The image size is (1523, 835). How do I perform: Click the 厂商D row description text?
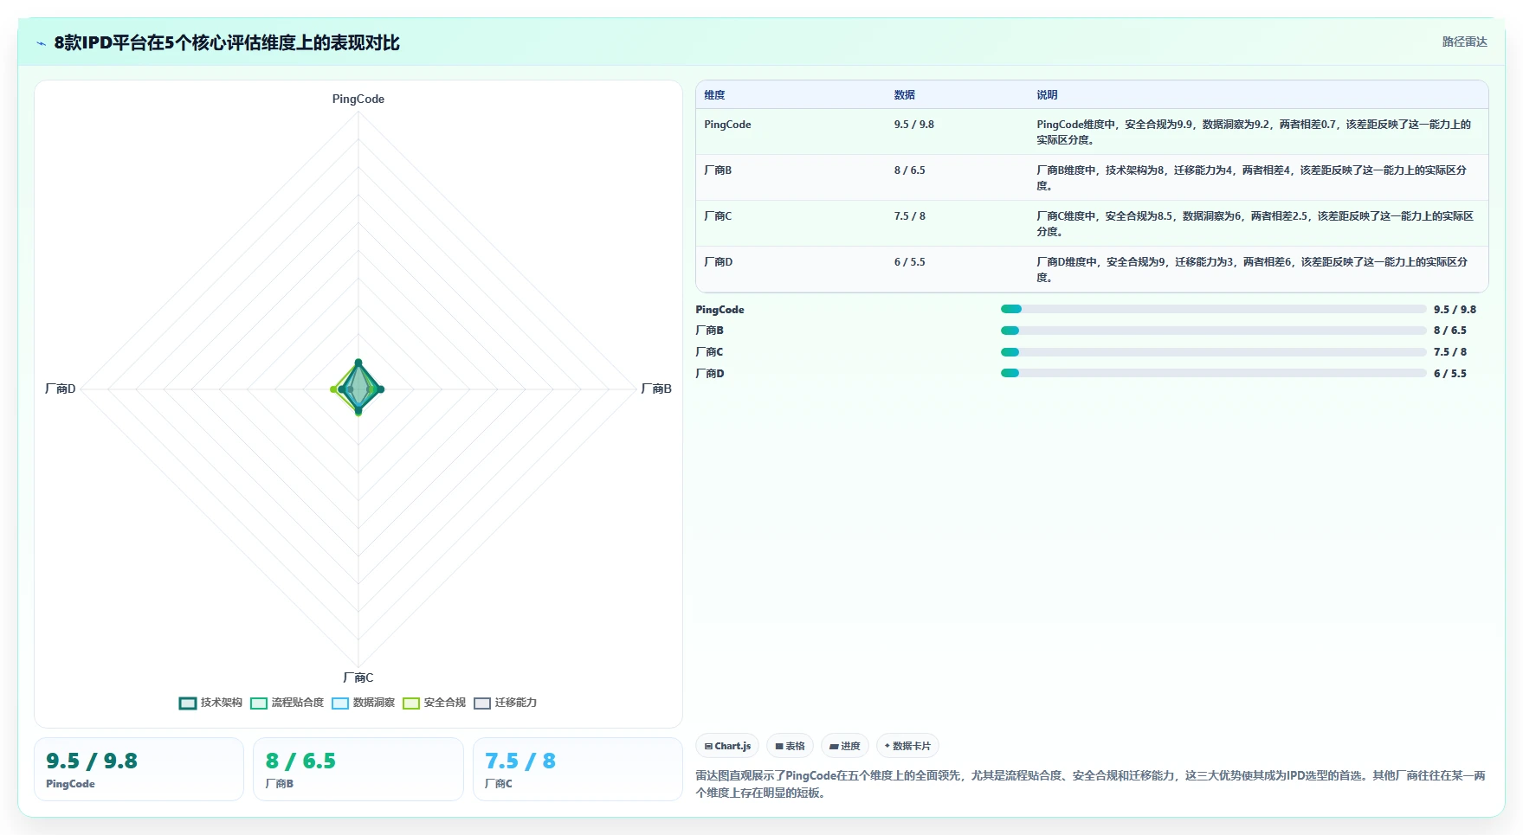click(x=1252, y=270)
